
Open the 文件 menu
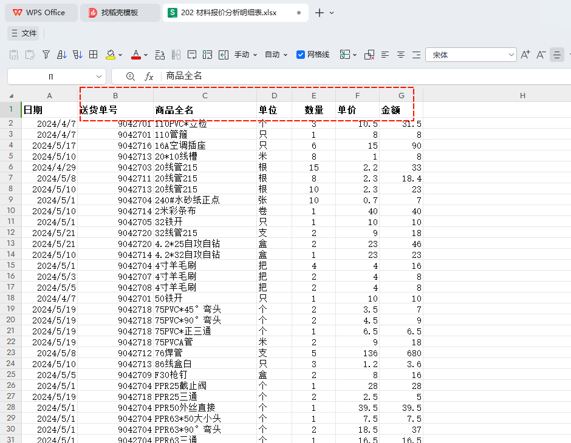click(24, 33)
